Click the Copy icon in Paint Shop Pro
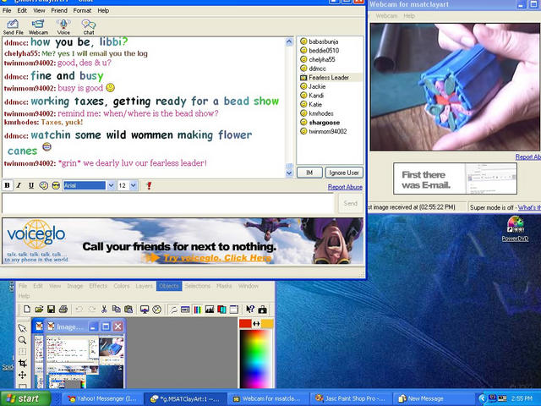The height and width of the screenshot is (406, 541). [117, 310]
